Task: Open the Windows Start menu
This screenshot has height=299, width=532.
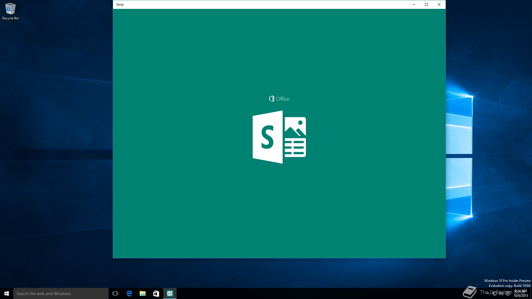Action: tap(7, 293)
